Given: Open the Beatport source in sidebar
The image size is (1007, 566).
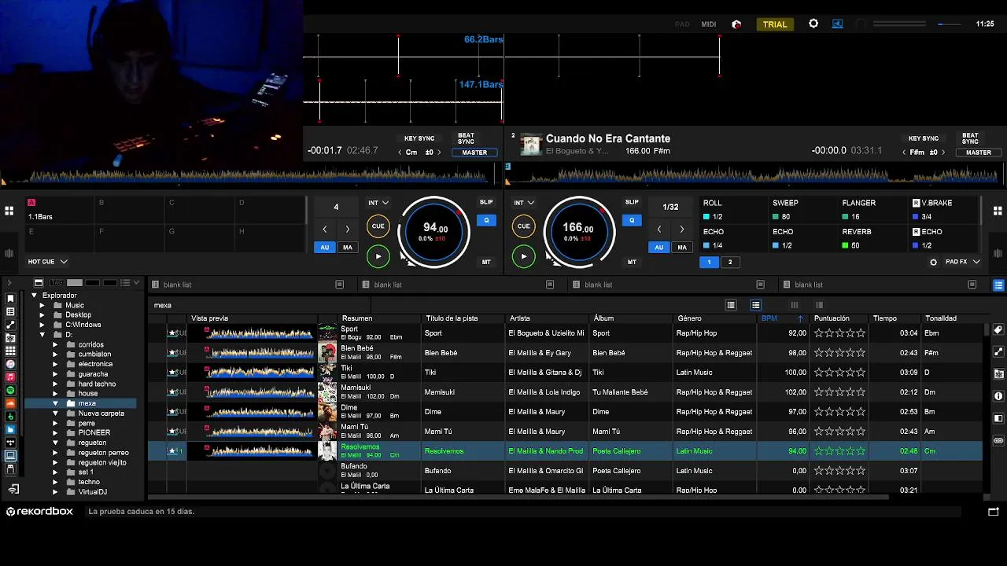Looking at the screenshot, I should 10,416.
